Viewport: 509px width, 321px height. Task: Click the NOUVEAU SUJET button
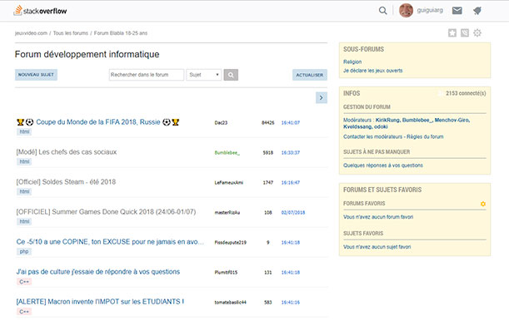tap(36, 75)
